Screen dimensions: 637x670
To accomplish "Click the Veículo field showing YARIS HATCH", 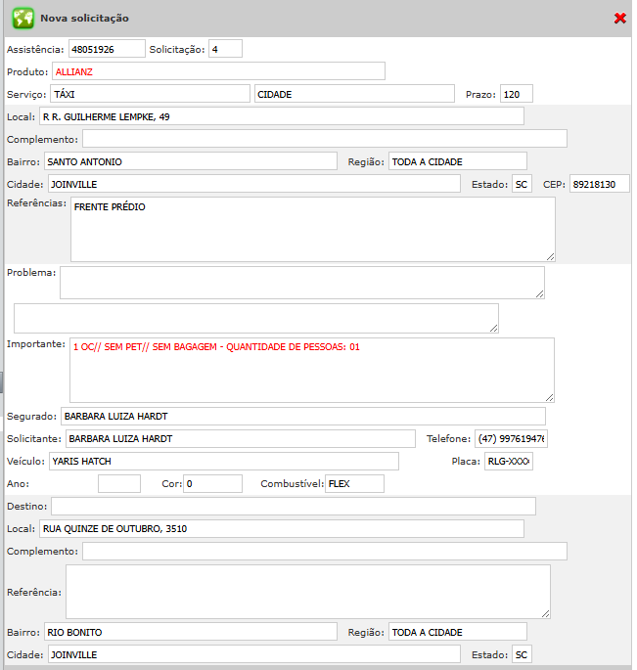I will [x=223, y=462].
